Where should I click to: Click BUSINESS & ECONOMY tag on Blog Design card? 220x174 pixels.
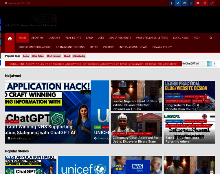195,97
